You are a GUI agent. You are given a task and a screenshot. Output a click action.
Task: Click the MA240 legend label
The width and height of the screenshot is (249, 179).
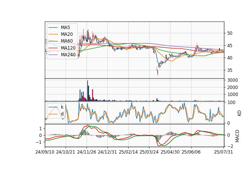coord(68,55)
